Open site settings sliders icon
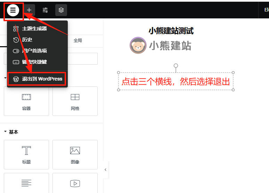The width and height of the screenshot is (269, 193). pyautogui.click(x=45, y=10)
